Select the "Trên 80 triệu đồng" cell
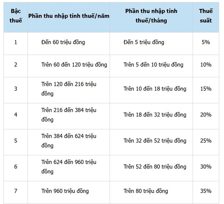The image size is (224, 204). [146, 191]
